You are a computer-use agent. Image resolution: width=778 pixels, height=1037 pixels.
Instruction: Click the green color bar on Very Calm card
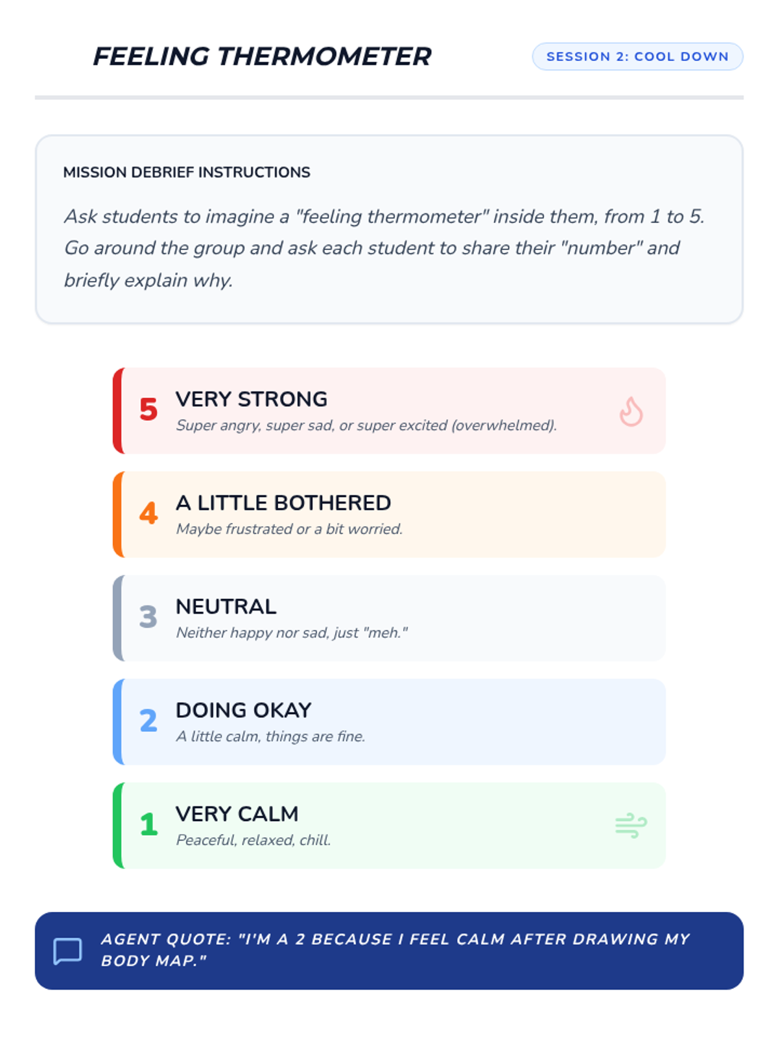click(117, 826)
